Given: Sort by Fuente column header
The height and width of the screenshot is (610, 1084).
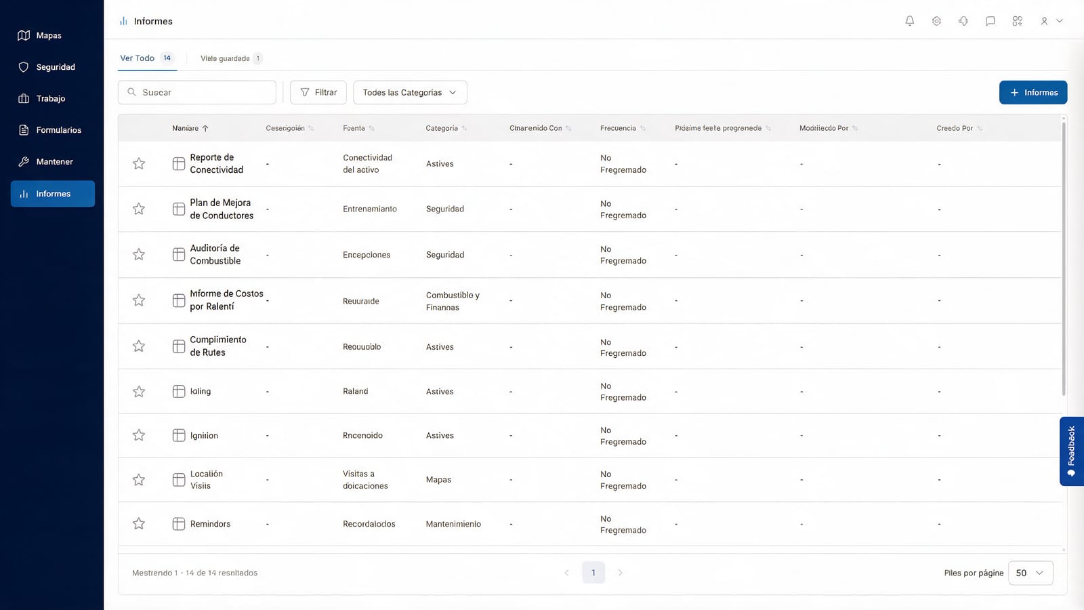Looking at the screenshot, I should (x=358, y=128).
